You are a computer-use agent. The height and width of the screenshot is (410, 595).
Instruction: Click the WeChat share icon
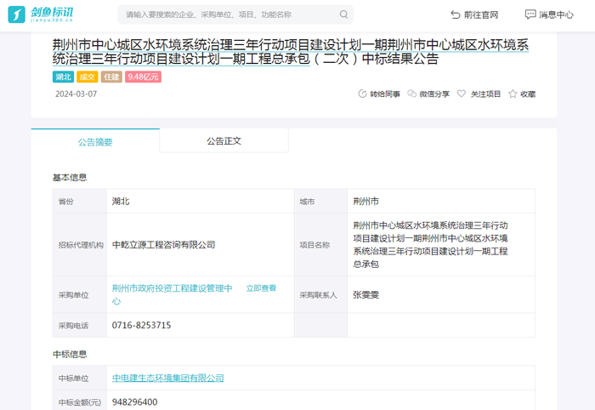coord(411,94)
